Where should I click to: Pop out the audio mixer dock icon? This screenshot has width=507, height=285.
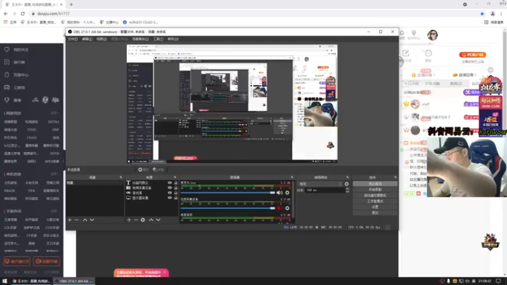click(x=292, y=177)
